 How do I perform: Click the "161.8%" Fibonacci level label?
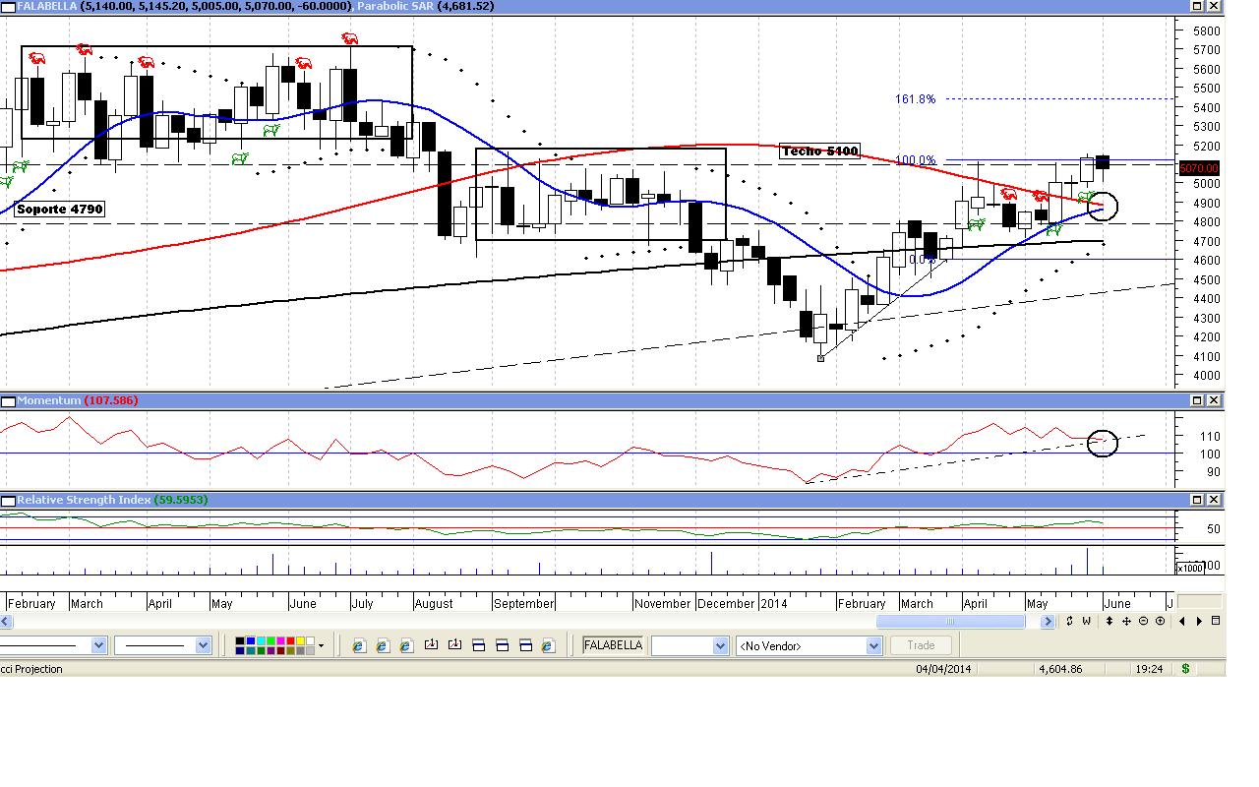pos(916,99)
